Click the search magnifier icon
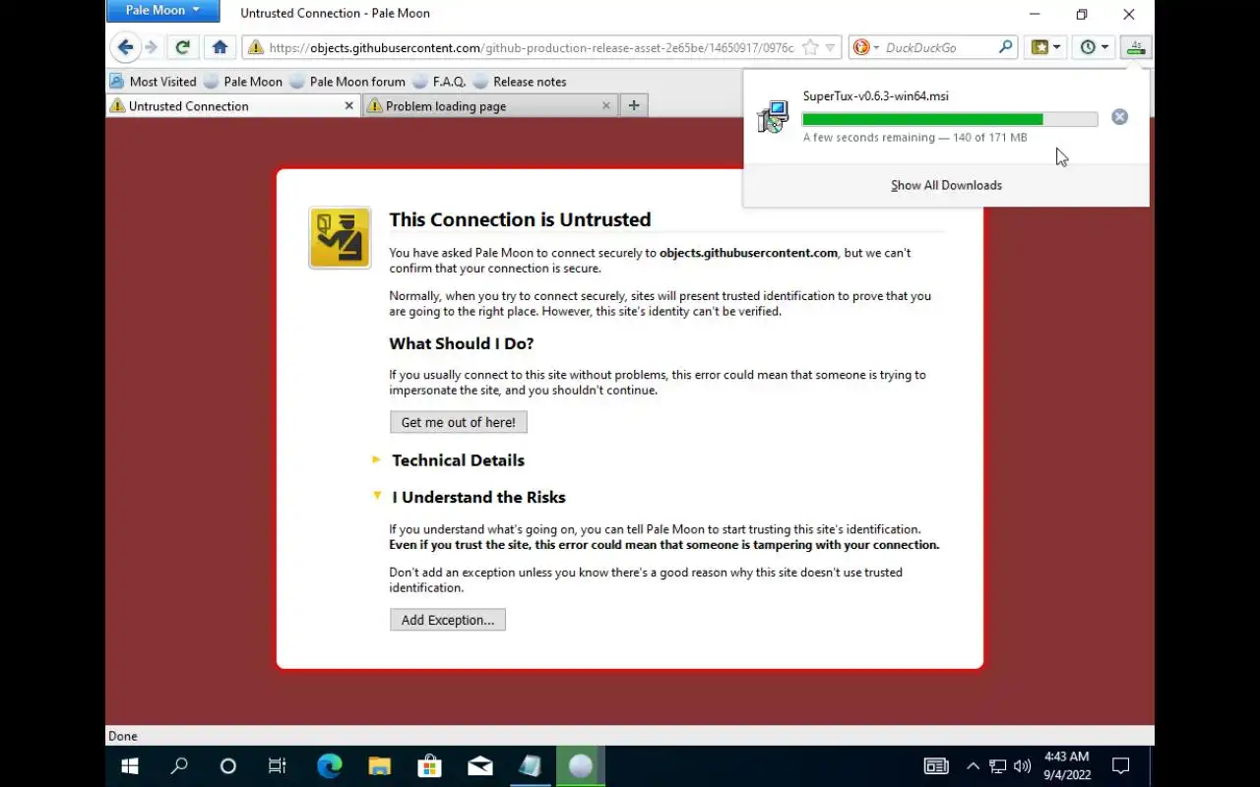Screen dimensions: 1260x787 click(1005, 47)
